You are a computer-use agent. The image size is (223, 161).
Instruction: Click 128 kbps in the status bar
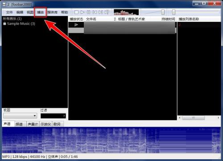pos(20,157)
